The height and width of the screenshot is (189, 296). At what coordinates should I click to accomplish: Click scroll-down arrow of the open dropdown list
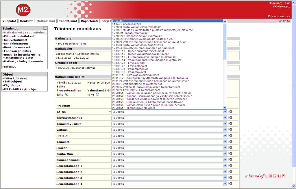pos(225,107)
